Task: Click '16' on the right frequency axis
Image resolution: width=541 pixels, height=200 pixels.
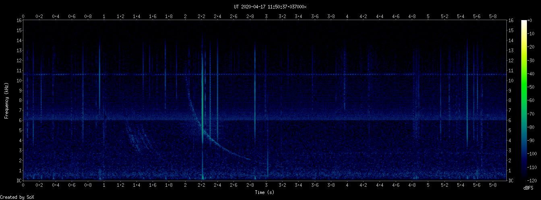Action: tap(511, 20)
